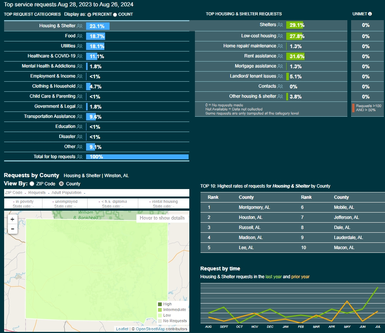The height and width of the screenshot is (333, 385).
Task: Click the people icon next to Transportation Assistance
Action: 79,117
